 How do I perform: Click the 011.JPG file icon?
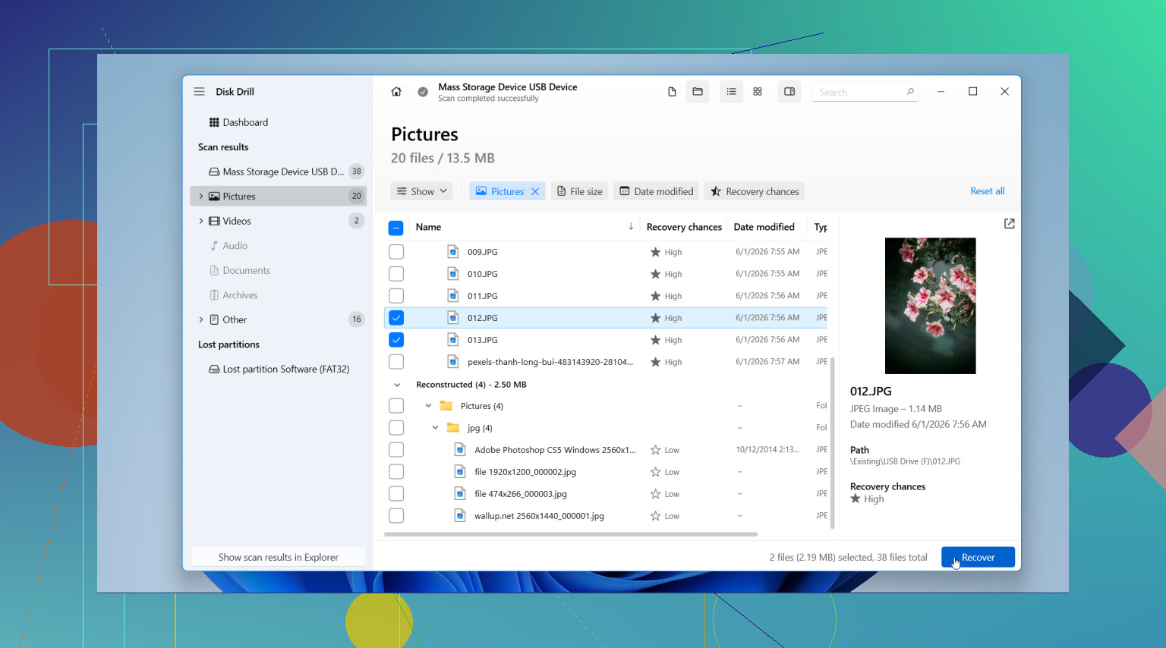tap(453, 296)
